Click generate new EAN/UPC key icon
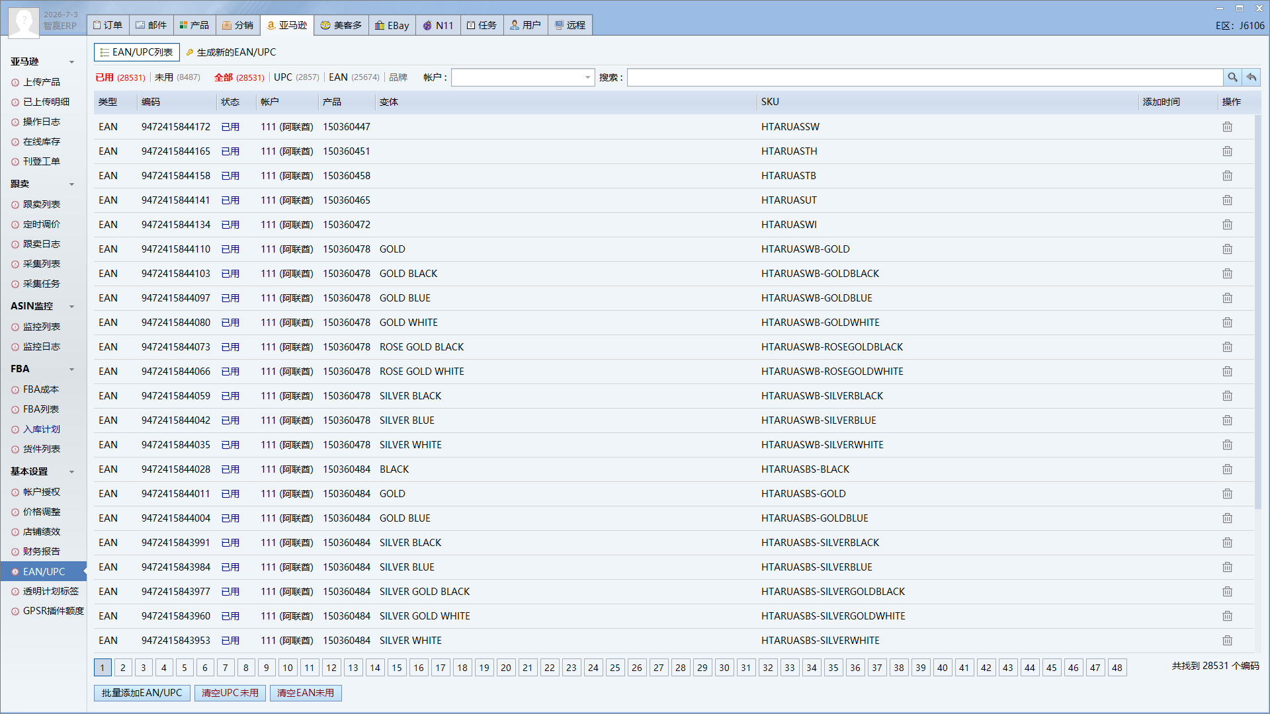Viewport: 1270px width, 714px height. tap(190, 52)
